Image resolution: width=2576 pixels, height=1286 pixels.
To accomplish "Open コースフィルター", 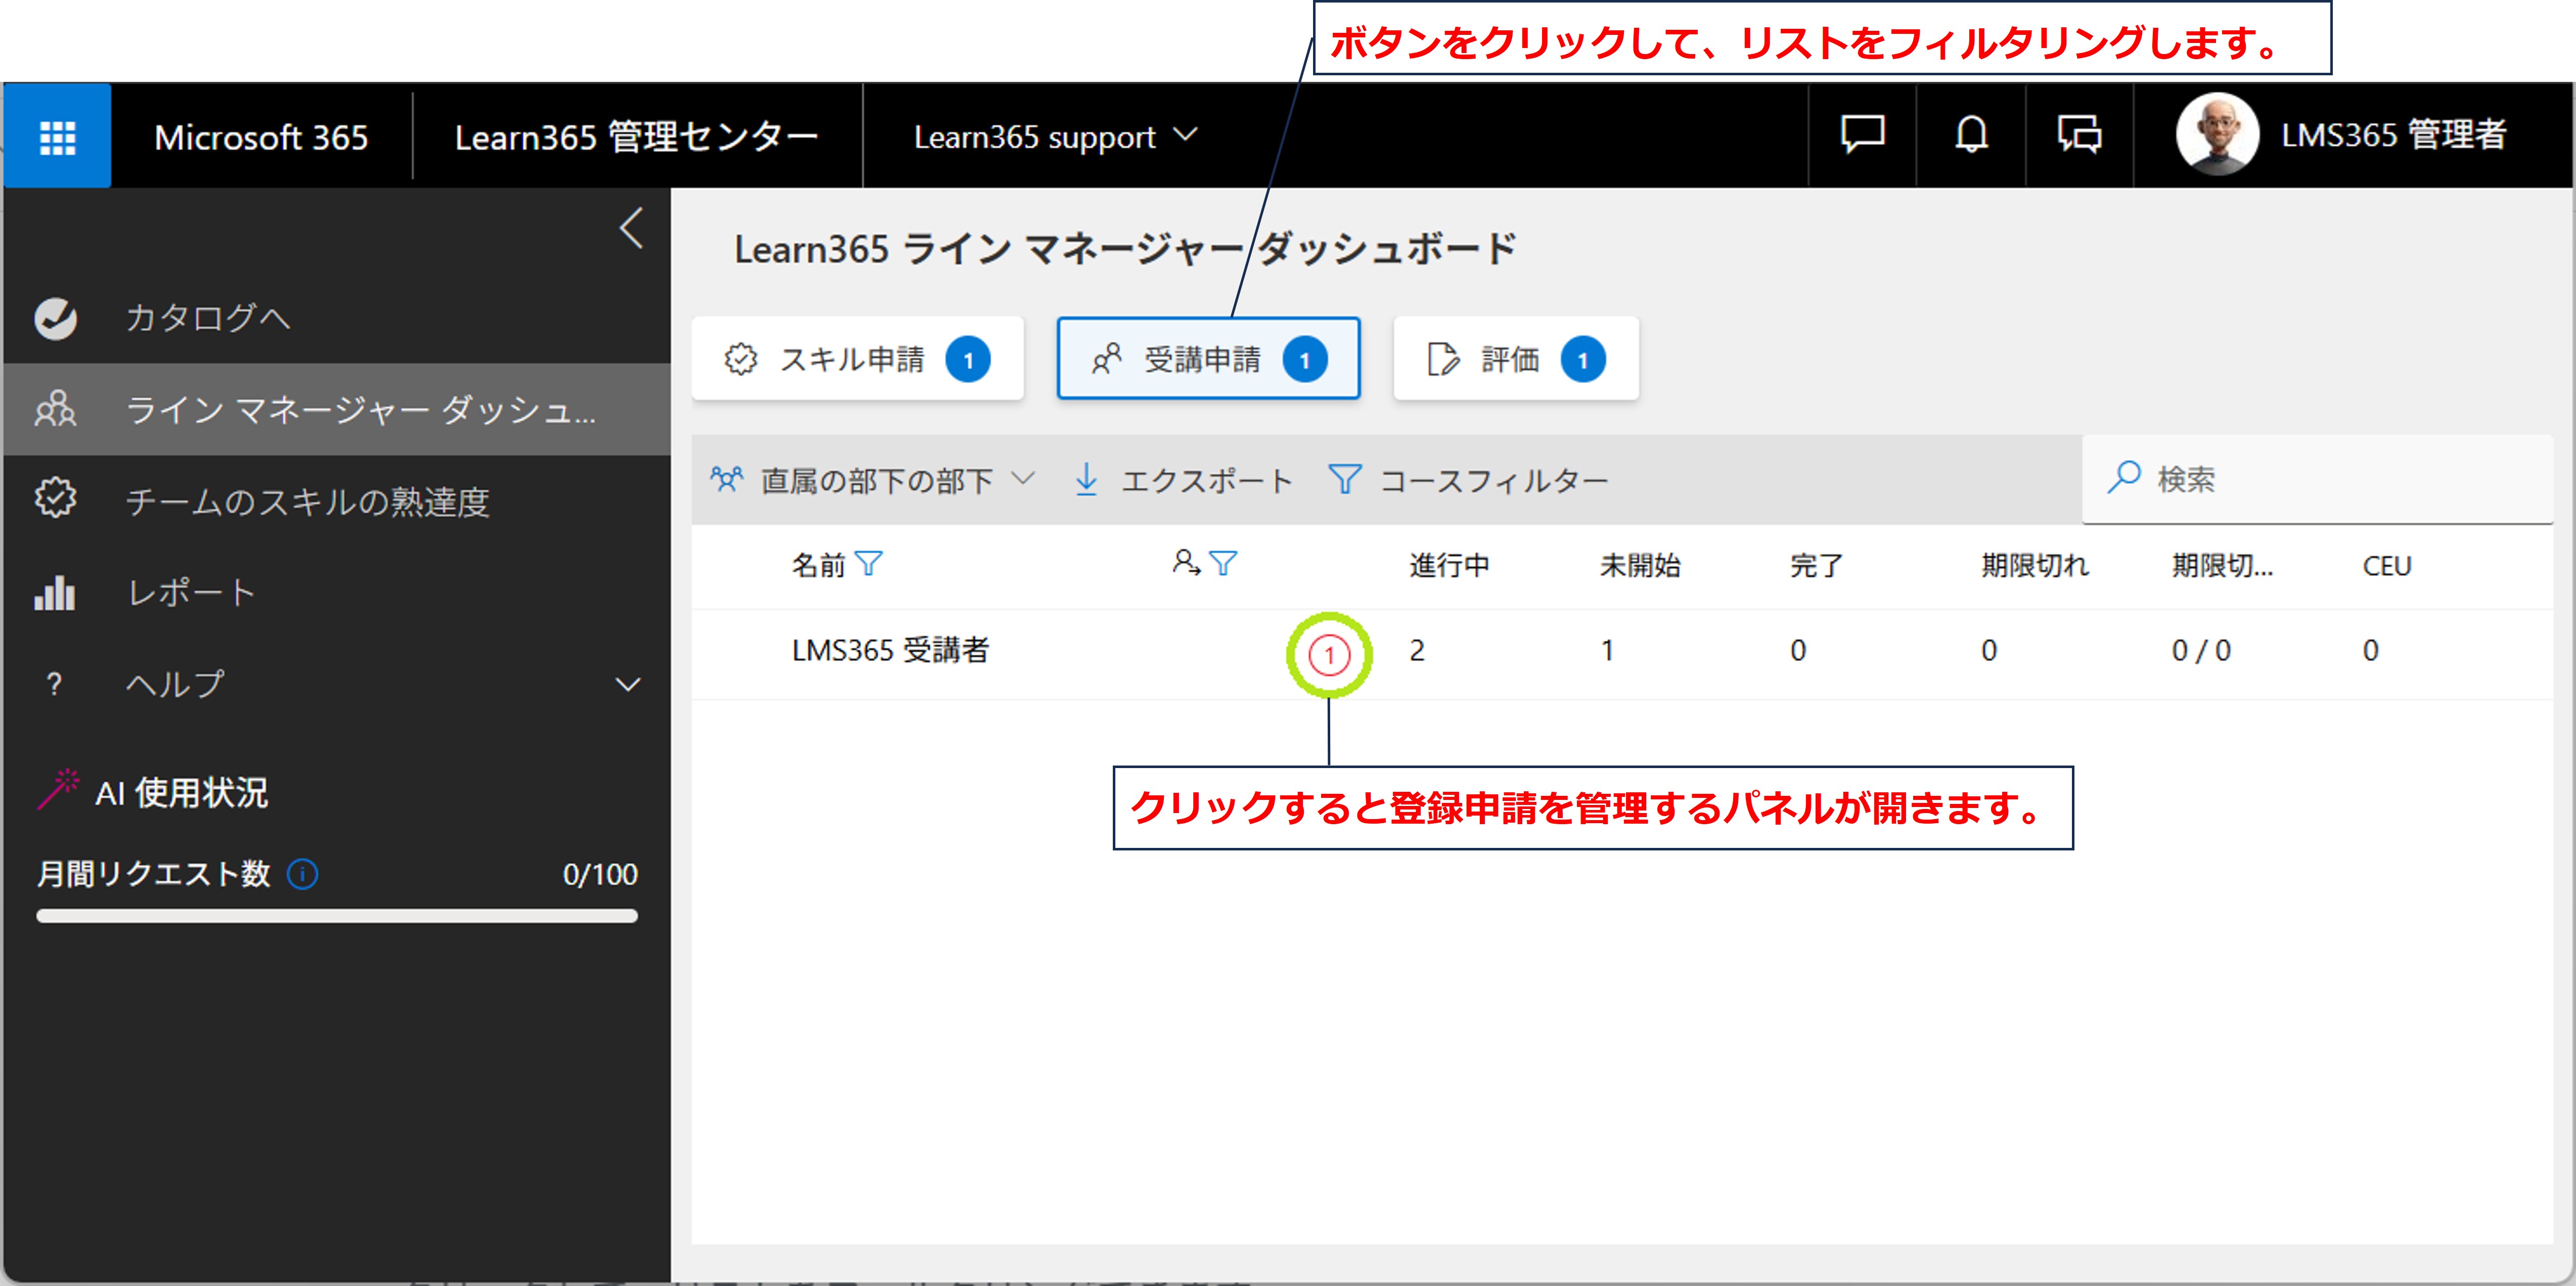I will pyautogui.click(x=1495, y=481).
